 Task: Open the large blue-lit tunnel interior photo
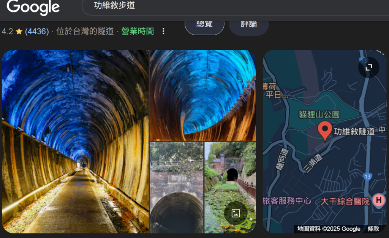(x=76, y=142)
